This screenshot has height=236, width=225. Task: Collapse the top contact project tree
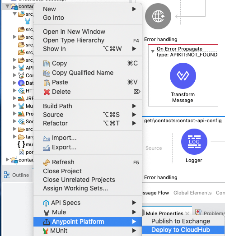(x=7, y=6)
